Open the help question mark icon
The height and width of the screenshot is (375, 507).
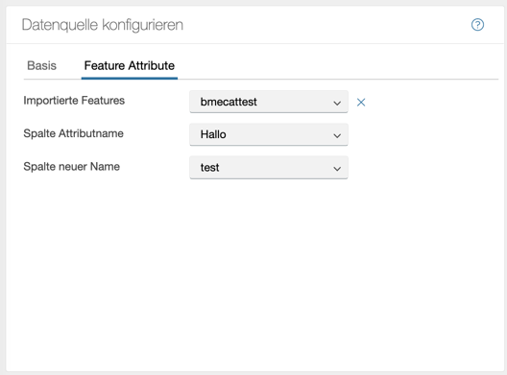477,25
